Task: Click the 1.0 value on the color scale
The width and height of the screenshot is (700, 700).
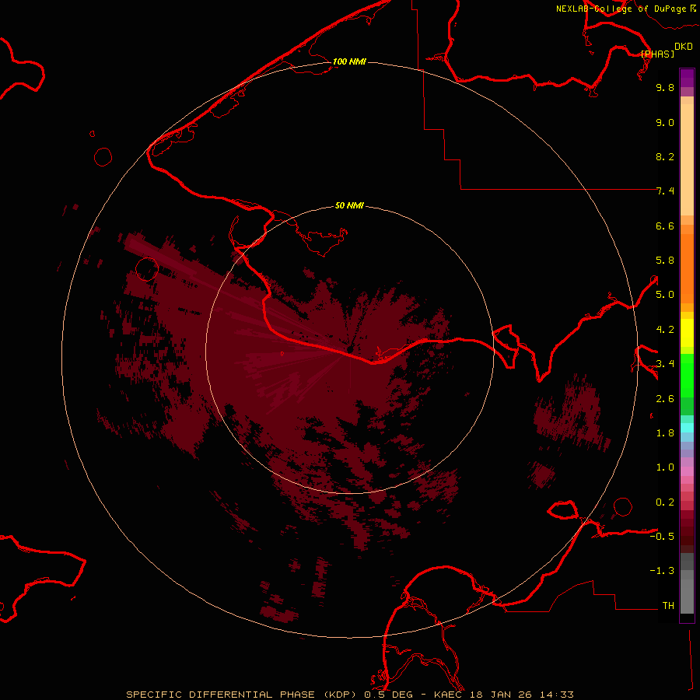Action: coord(665,467)
